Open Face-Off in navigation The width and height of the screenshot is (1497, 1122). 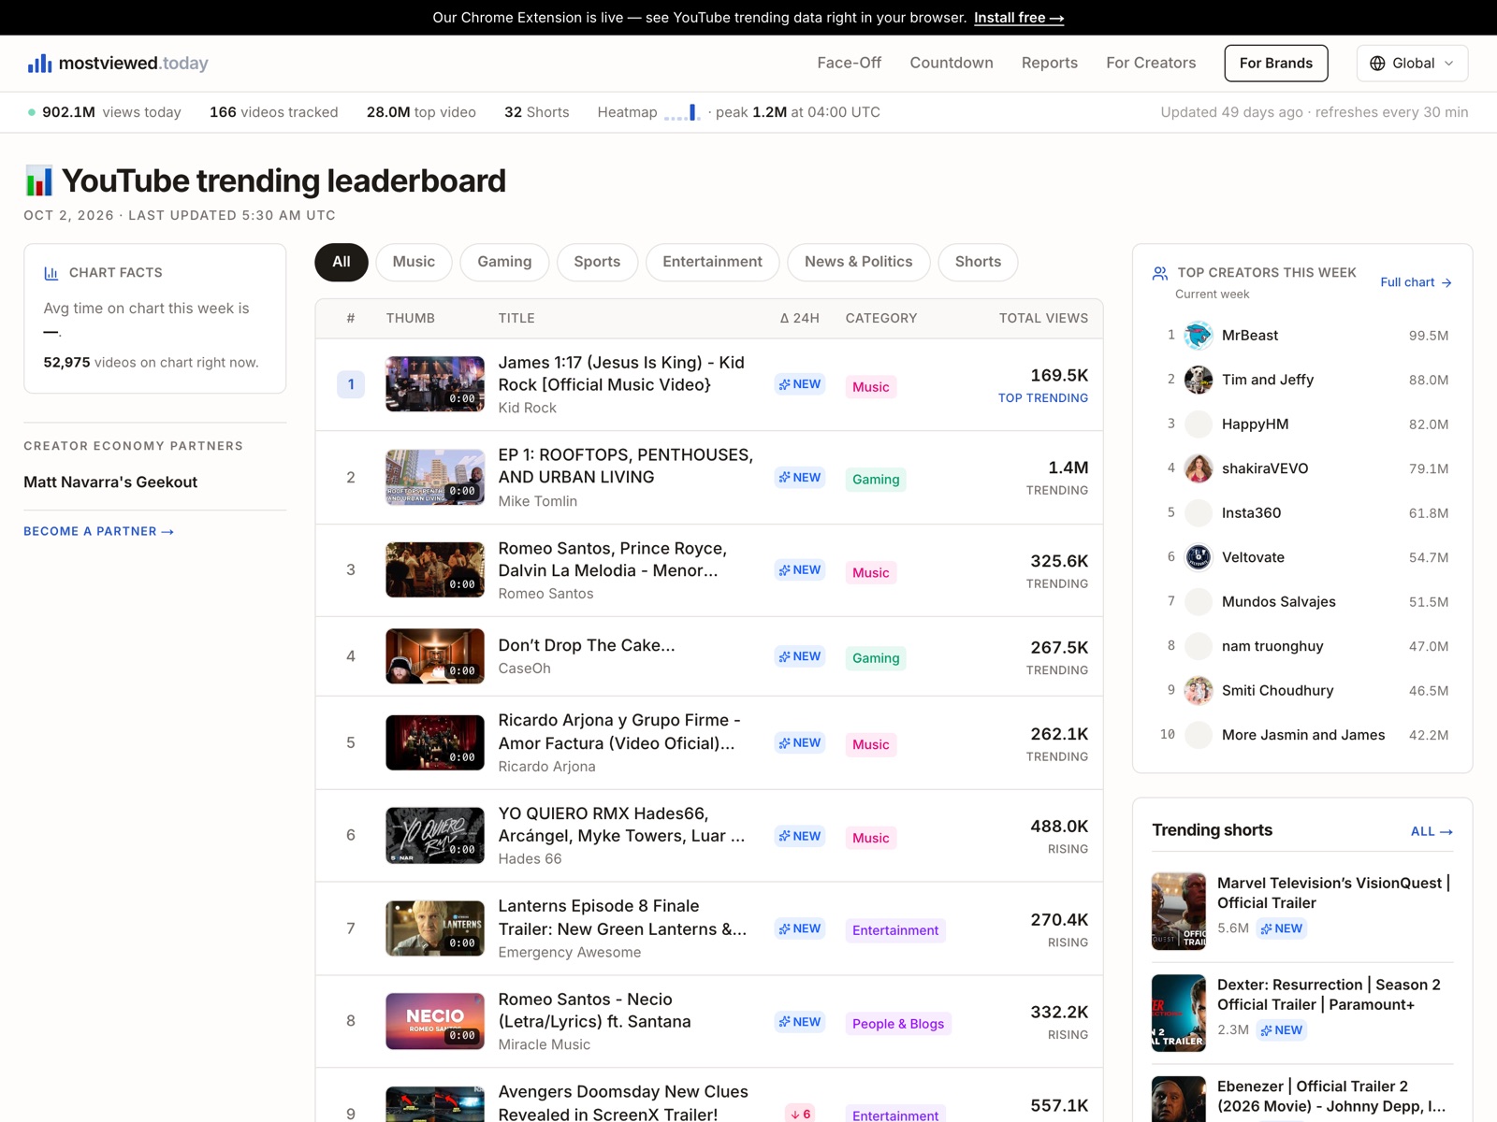[x=850, y=63]
